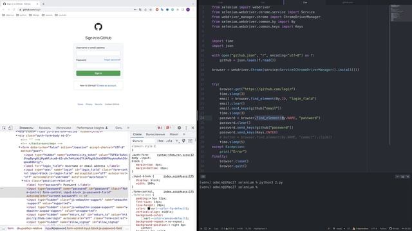Open the Сеть DevTools tab

pos(118,128)
